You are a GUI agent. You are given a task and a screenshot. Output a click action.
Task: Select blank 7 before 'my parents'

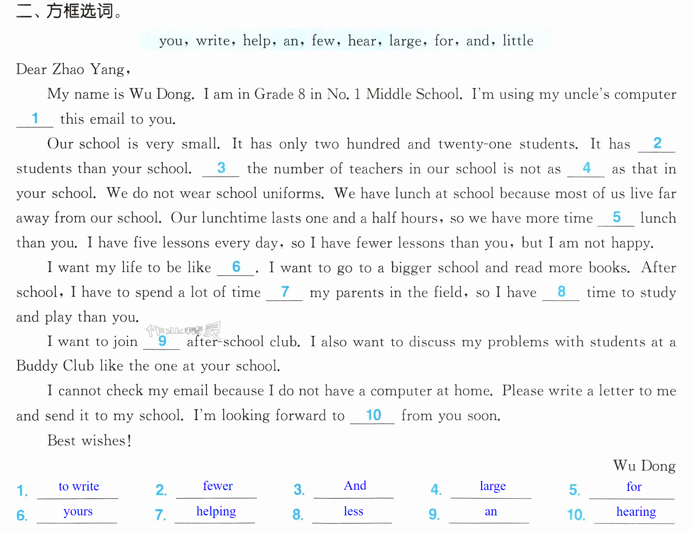285,292
